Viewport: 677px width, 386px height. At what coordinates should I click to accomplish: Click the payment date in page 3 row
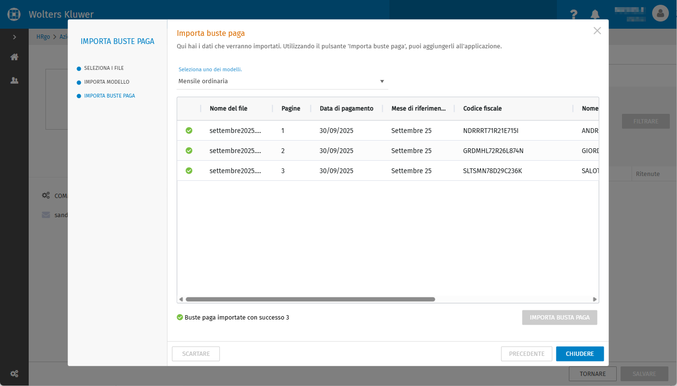point(336,171)
